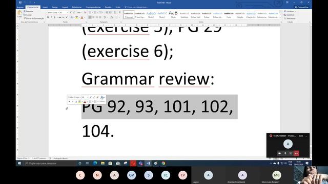
Task: Click the ribbon Increase Font Size icon
Action: click(x=71, y=12)
